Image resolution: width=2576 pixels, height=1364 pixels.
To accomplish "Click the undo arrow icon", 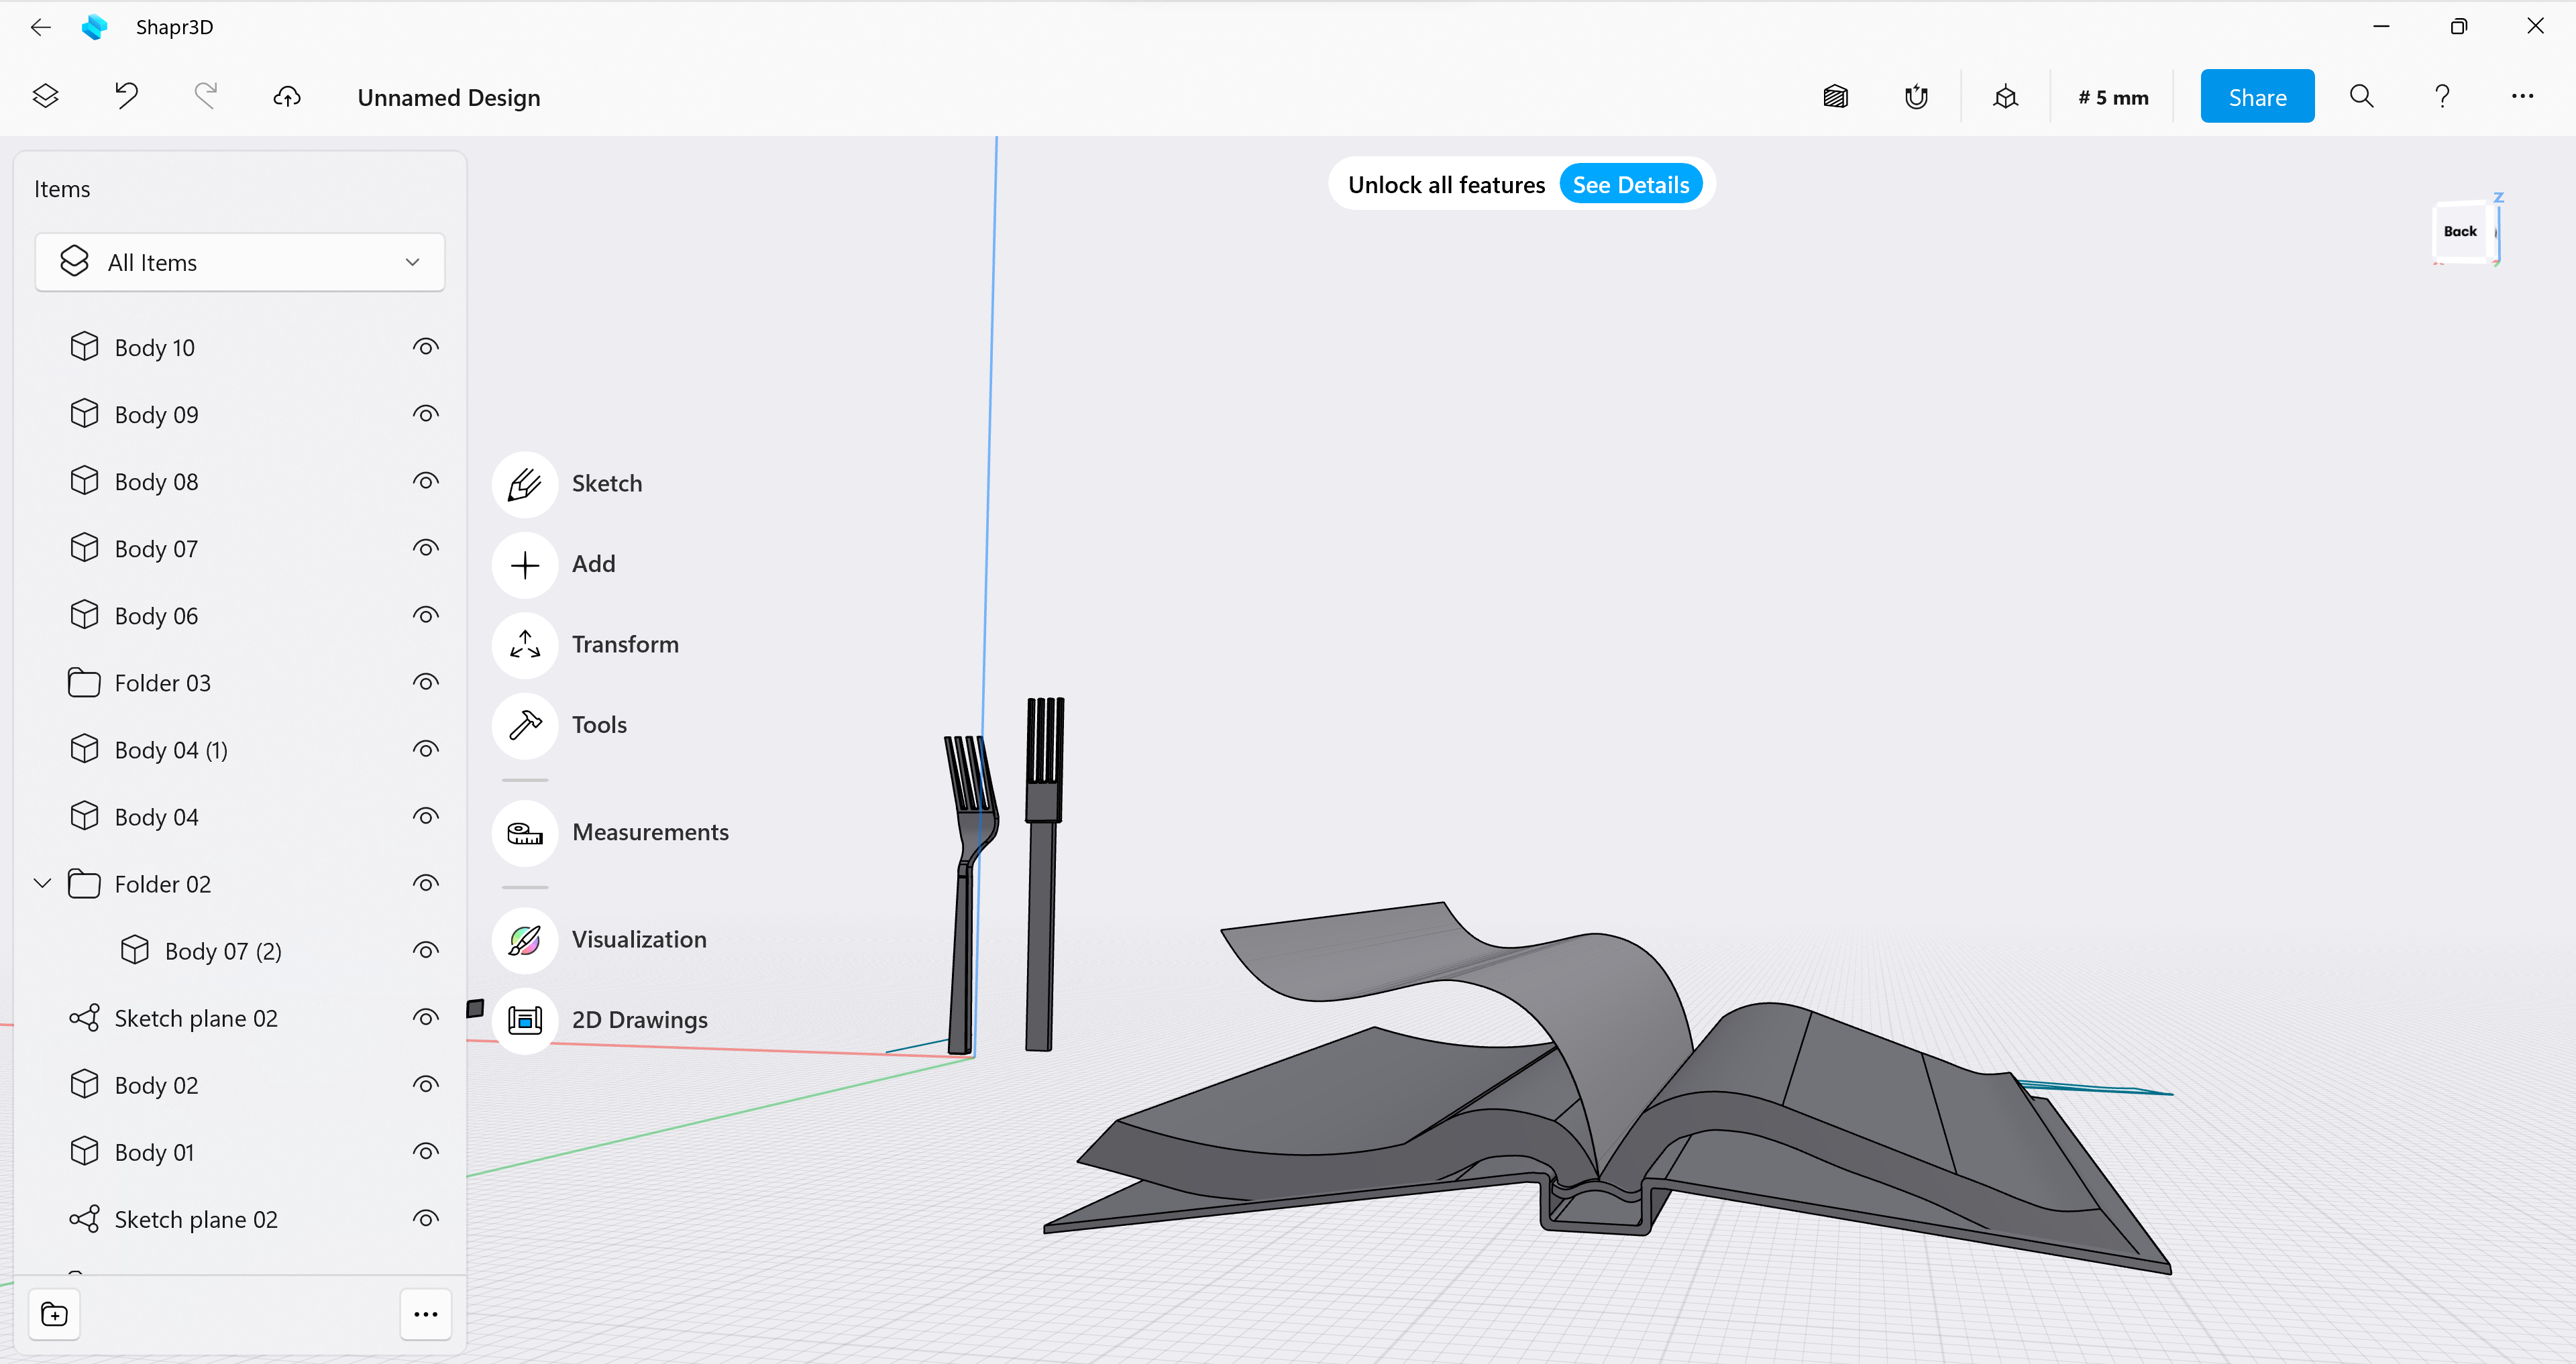I will click(126, 97).
